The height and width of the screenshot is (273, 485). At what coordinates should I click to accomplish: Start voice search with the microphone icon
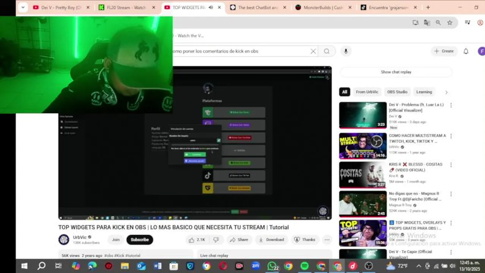[x=346, y=51]
